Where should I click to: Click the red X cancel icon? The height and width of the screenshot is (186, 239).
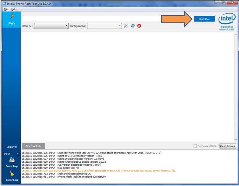[139, 26]
